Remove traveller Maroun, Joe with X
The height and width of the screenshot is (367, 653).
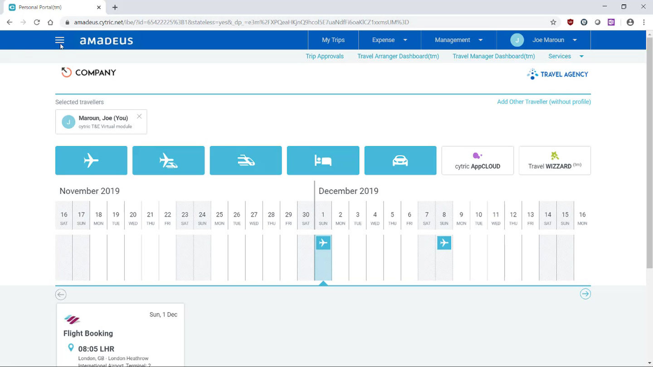pos(139,116)
